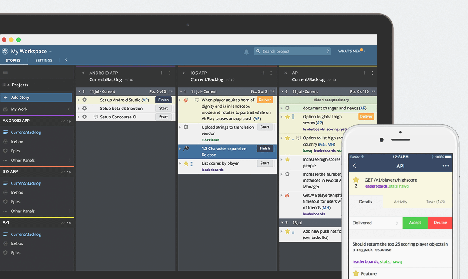Click star icon on Option to global high scores
Image resolution: width=468 pixels, height=279 pixels.
click(x=287, y=117)
